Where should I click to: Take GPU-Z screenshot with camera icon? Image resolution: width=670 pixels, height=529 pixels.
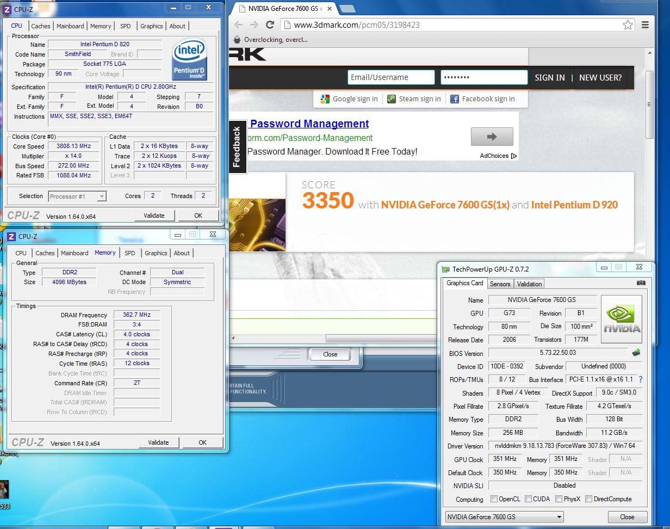coord(641,283)
